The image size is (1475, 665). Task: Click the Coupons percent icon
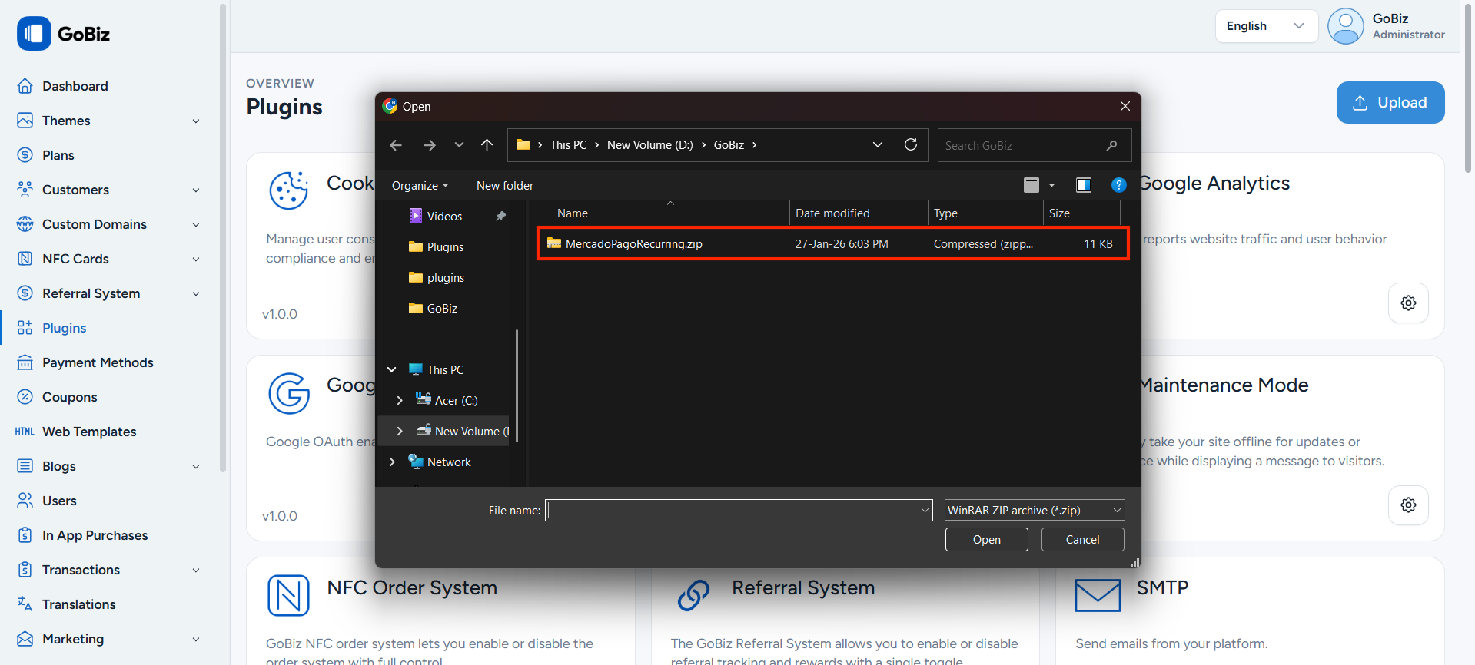coord(25,397)
